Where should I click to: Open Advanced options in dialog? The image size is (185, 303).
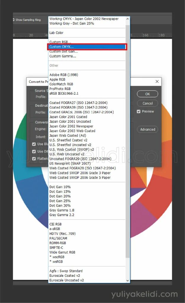point(147,129)
